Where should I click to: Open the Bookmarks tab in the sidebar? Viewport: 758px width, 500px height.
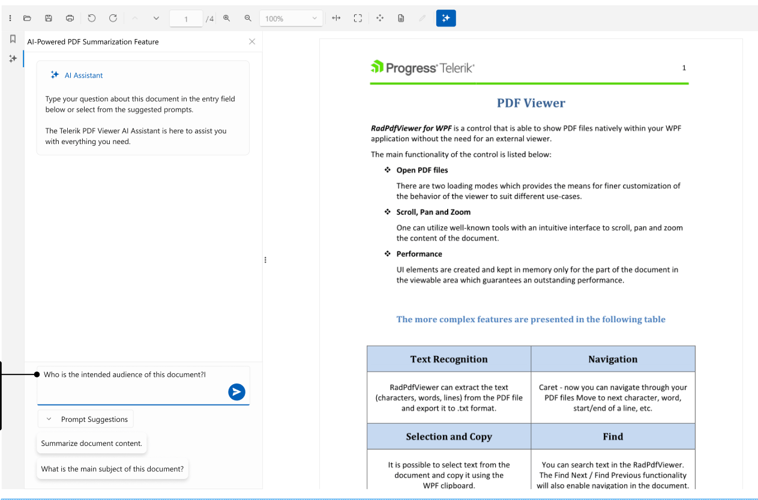pos(13,39)
